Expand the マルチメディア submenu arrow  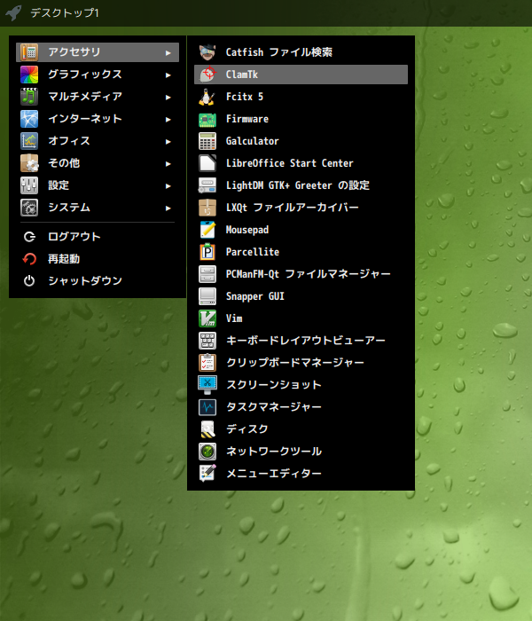tap(168, 97)
